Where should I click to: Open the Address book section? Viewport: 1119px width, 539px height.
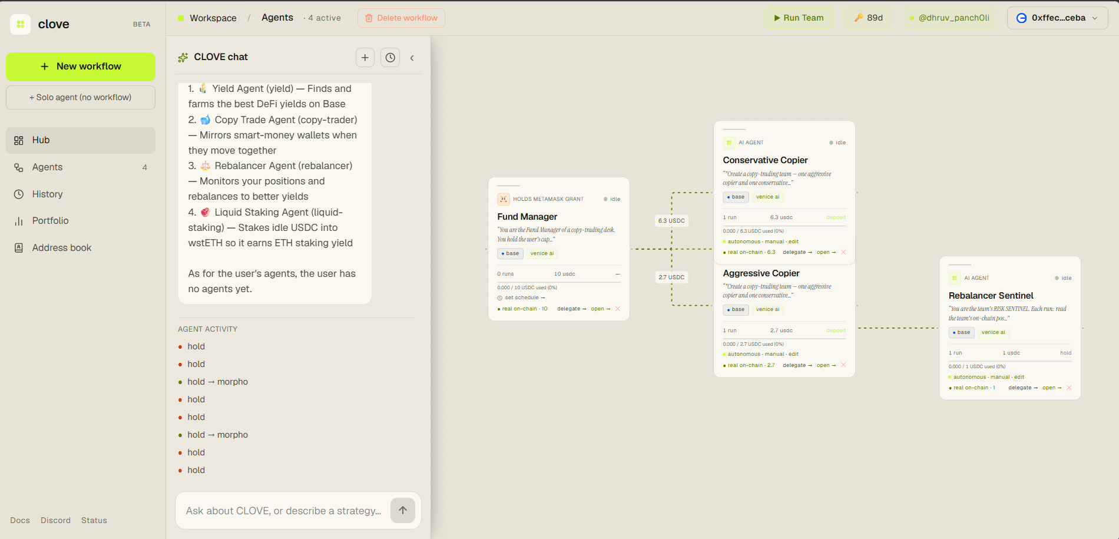[81, 248]
